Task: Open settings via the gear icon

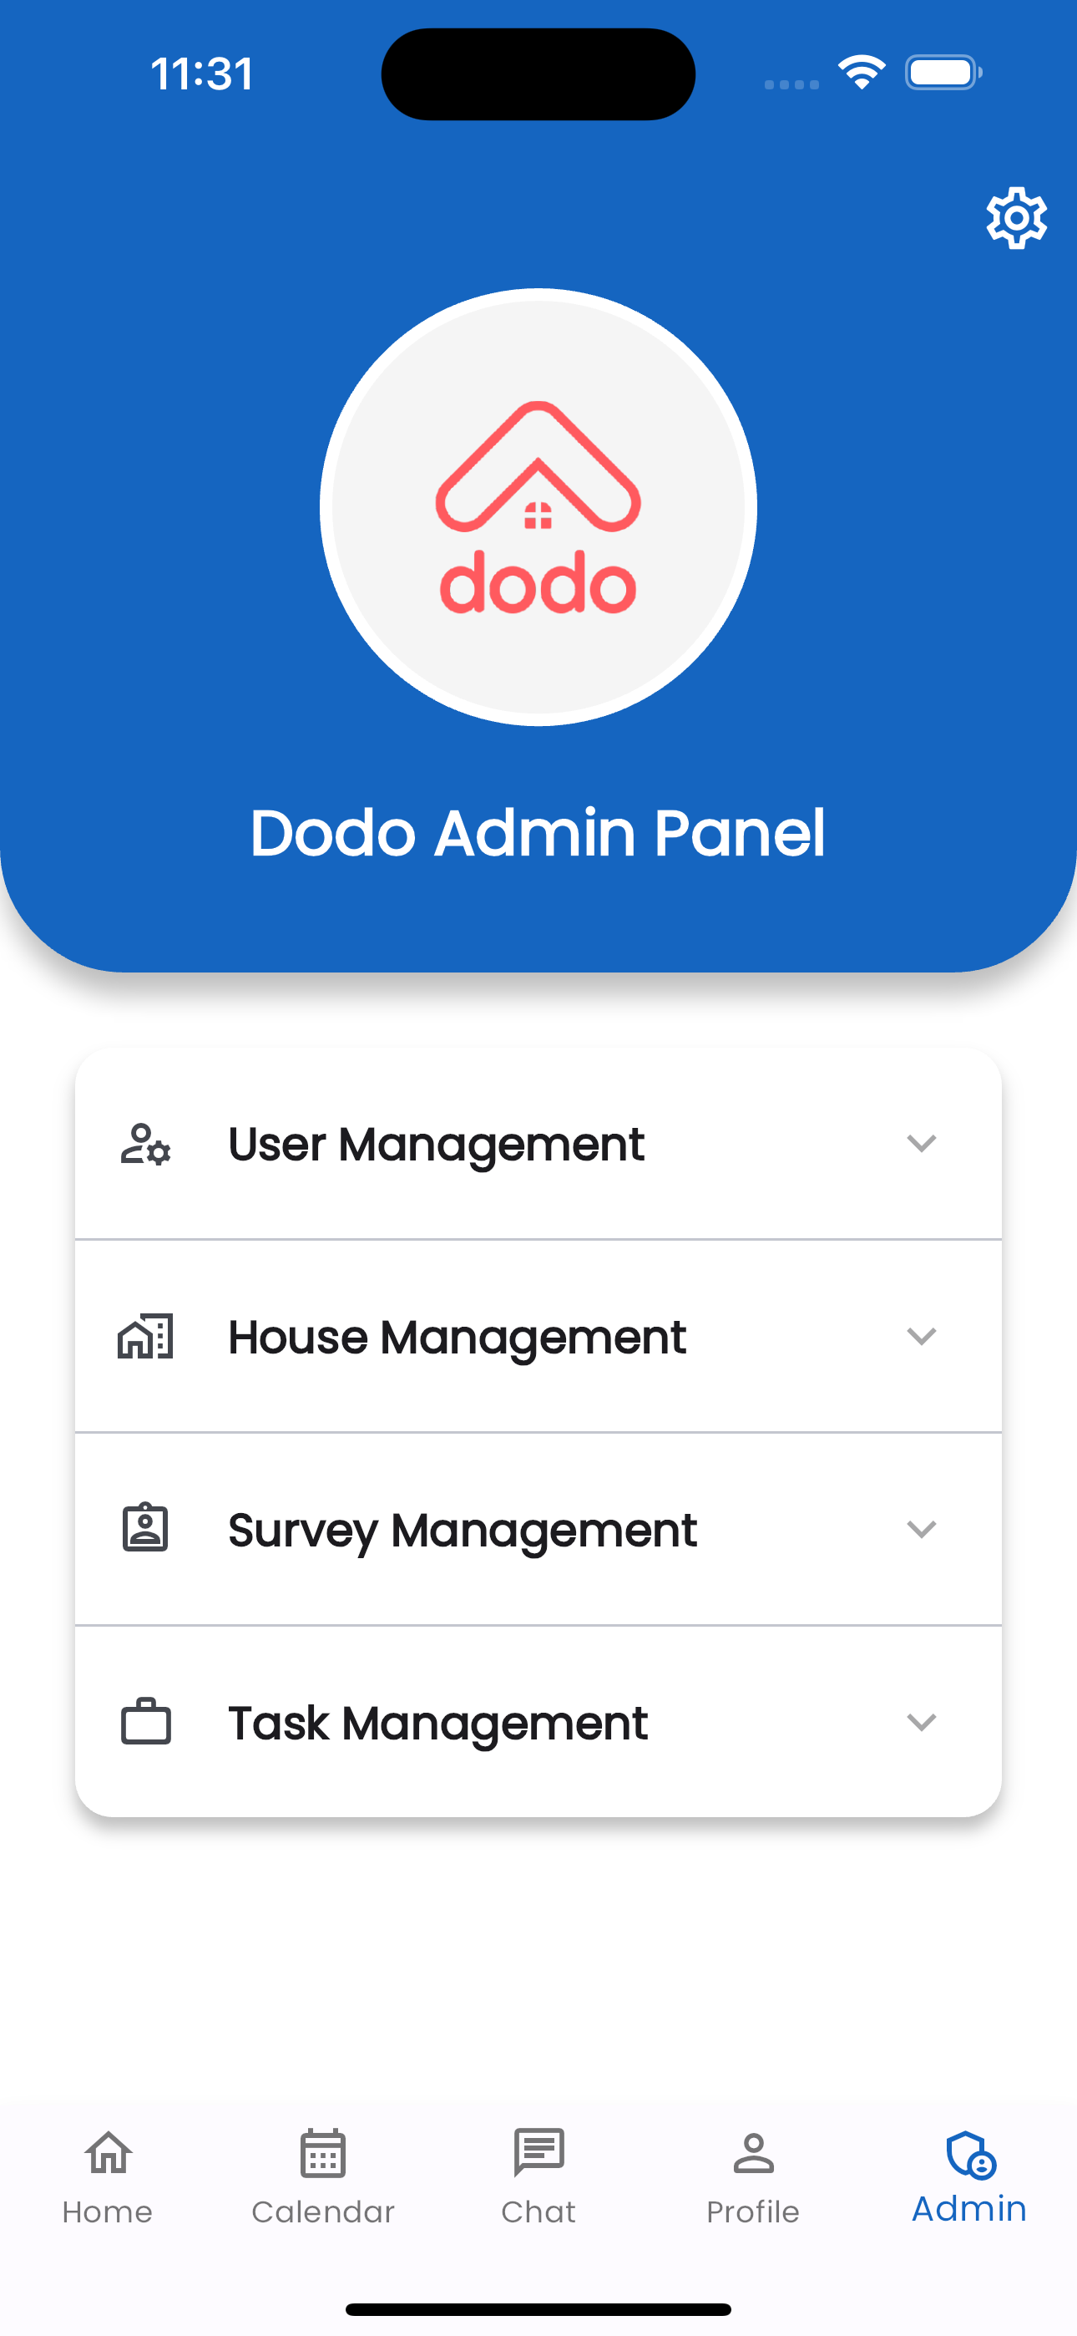Action: click(1016, 217)
